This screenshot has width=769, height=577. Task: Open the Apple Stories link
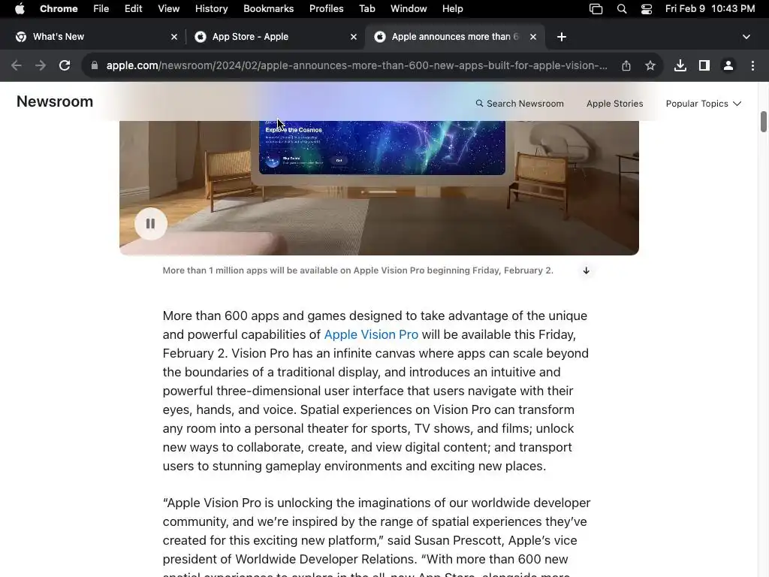[614, 104]
